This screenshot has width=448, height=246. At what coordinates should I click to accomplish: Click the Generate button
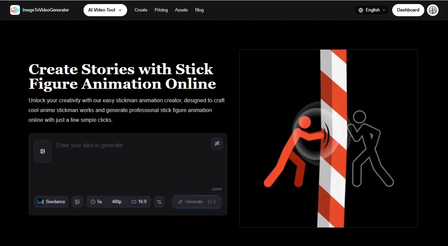click(197, 202)
